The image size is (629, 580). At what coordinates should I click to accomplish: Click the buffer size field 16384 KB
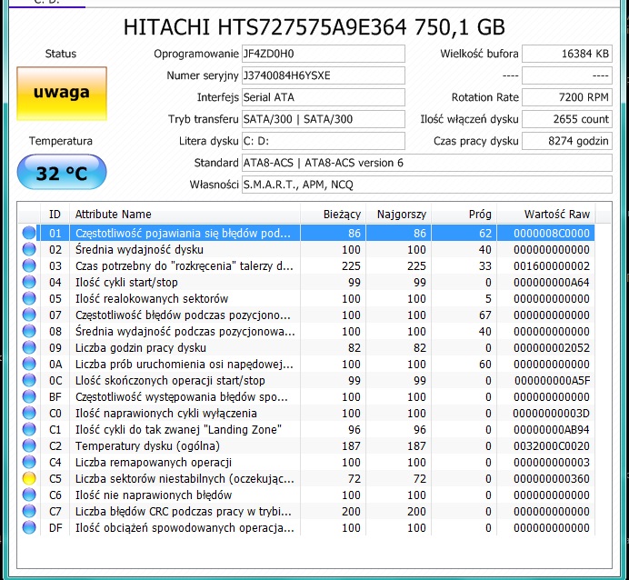[x=567, y=54]
